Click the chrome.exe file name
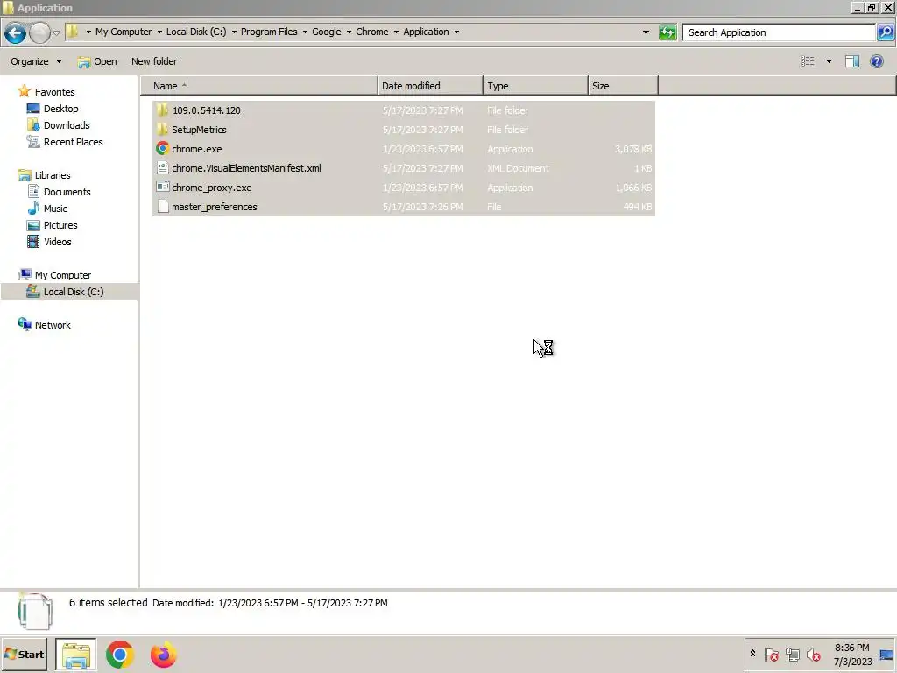Viewport: 897px width, 673px height. tap(197, 149)
